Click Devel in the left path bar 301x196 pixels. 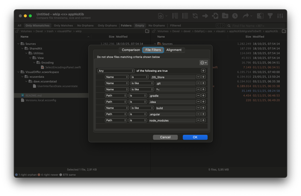point(39,31)
